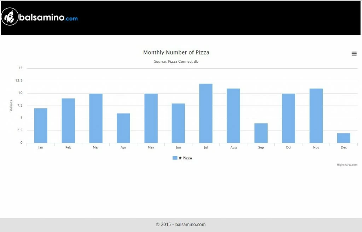Click the Apr pizza bar
The height and width of the screenshot is (232, 362).
(123, 128)
